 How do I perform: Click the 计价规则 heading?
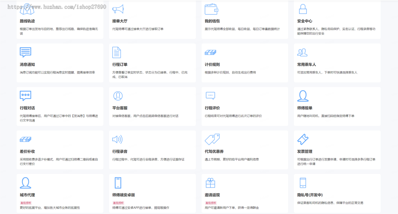point(212,65)
